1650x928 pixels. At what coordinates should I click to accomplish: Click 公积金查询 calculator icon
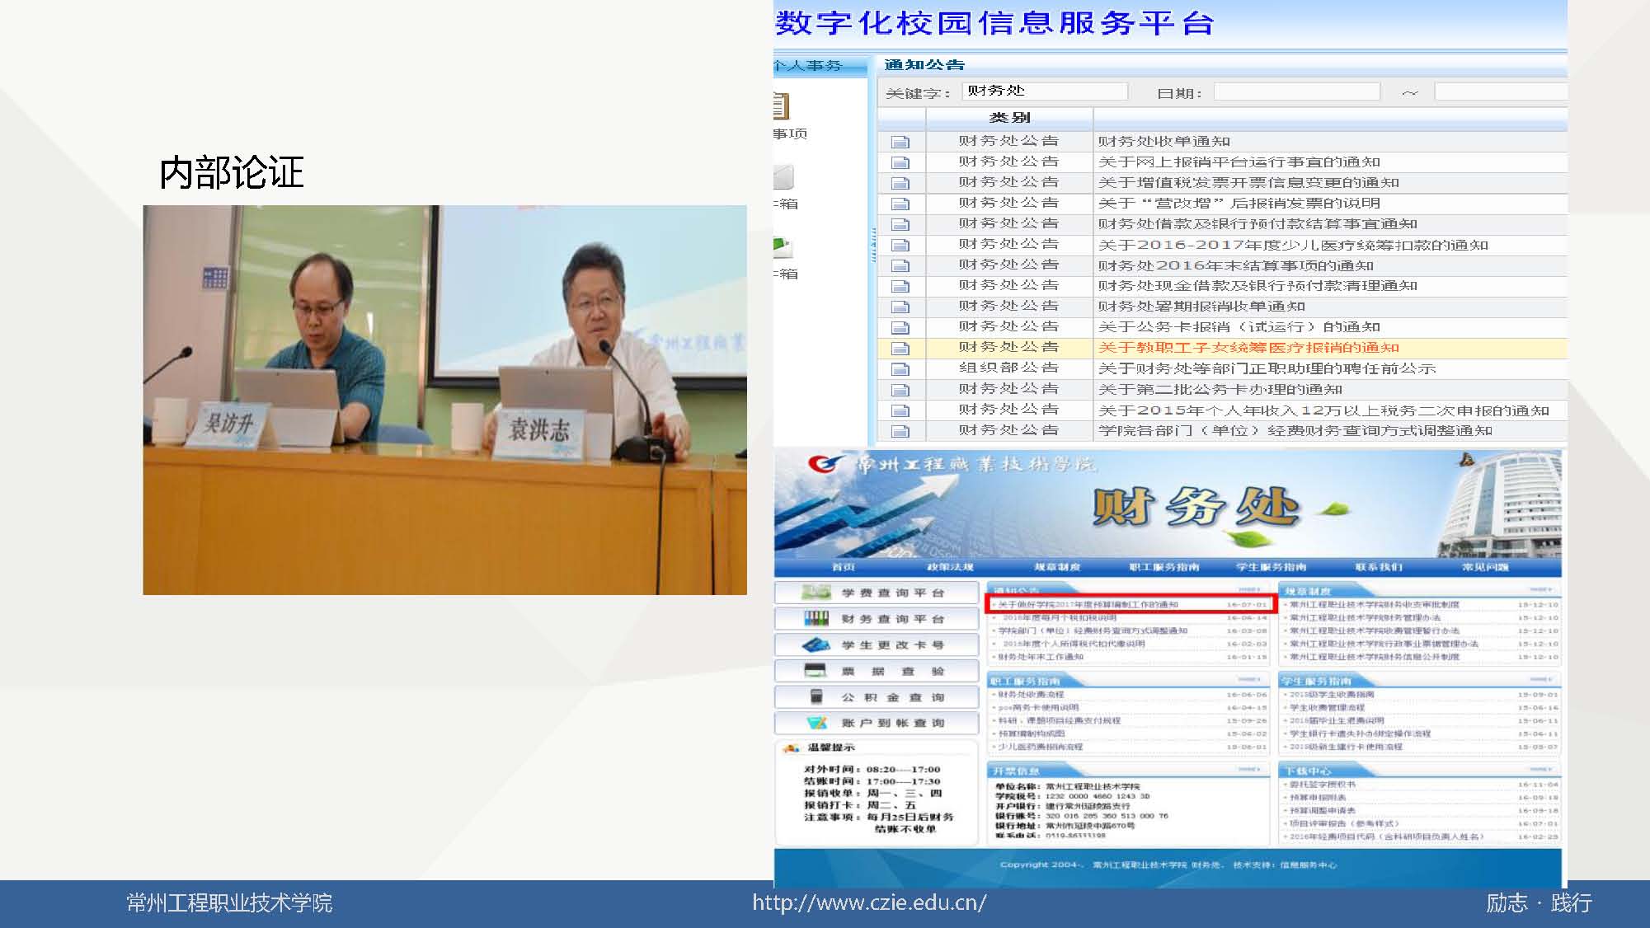pyautogui.click(x=816, y=697)
